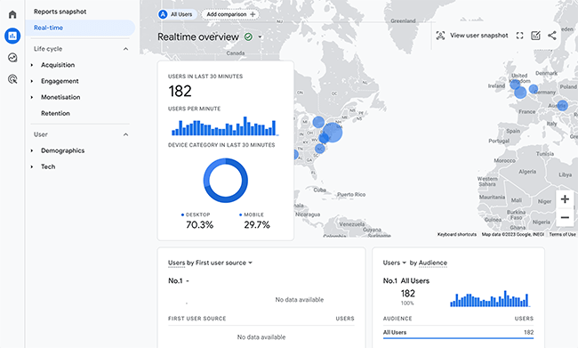Open the Retention report
Image resolution: width=578 pixels, height=348 pixels.
(55, 113)
